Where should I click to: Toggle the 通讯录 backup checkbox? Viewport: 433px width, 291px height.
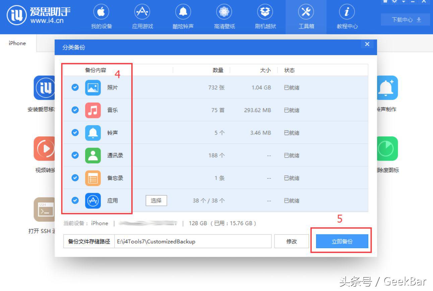75,155
